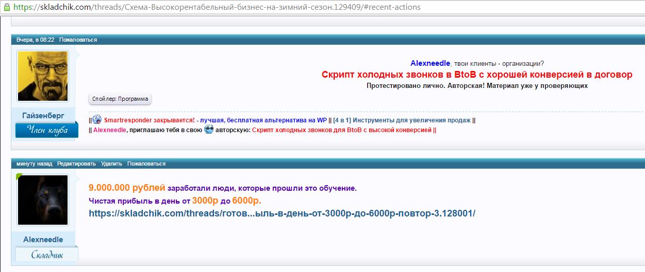Open the blue 'Alexneedle' mention in post
645x272 pixels.
tap(430, 63)
